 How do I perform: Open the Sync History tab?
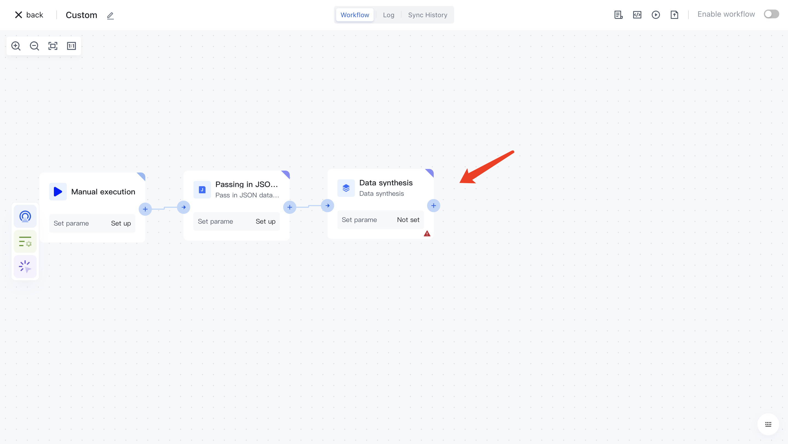click(427, 15)
